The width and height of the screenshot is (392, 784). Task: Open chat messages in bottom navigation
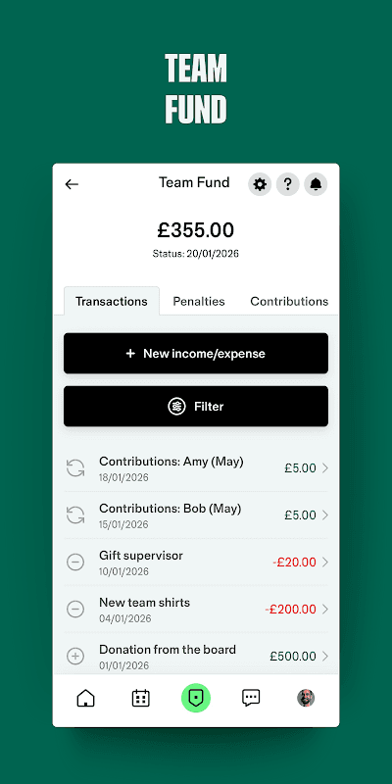251,698
